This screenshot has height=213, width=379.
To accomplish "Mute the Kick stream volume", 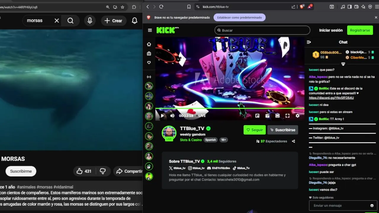I will [172, 116].
